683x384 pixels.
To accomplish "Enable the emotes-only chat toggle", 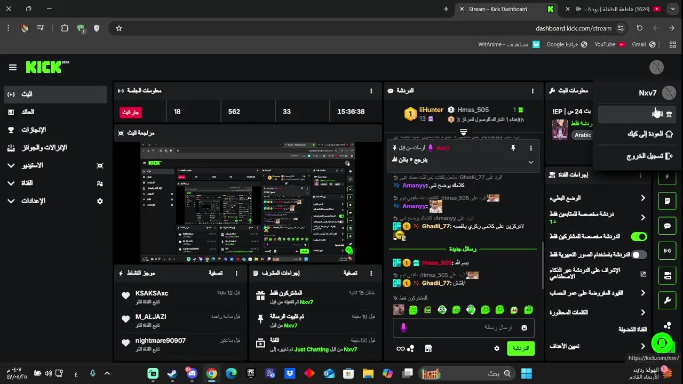I will (639, 255).
